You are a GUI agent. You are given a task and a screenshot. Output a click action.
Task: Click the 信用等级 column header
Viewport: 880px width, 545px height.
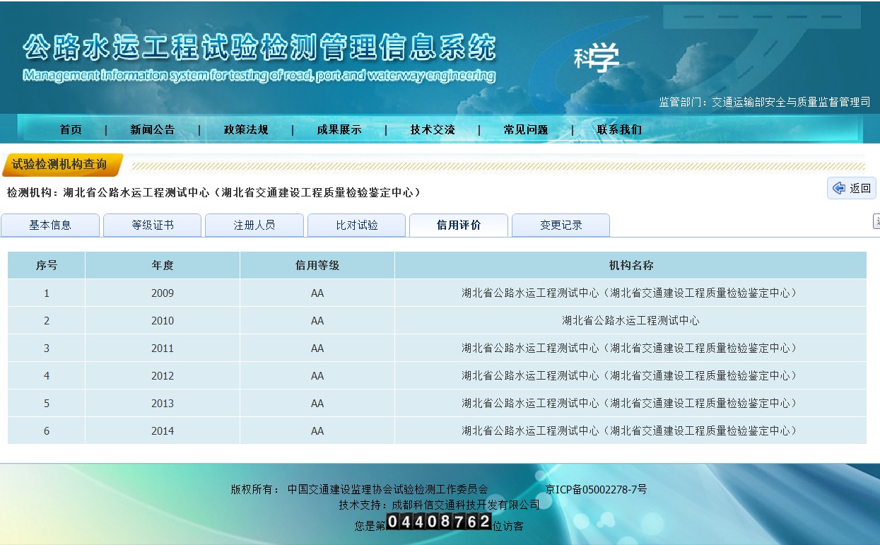317,266
